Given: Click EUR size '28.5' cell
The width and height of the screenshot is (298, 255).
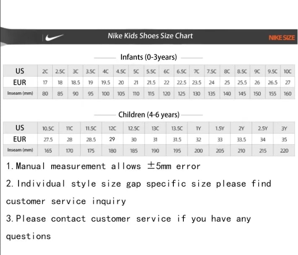Looking at the screenshot, I should click(x=91, y=140).
